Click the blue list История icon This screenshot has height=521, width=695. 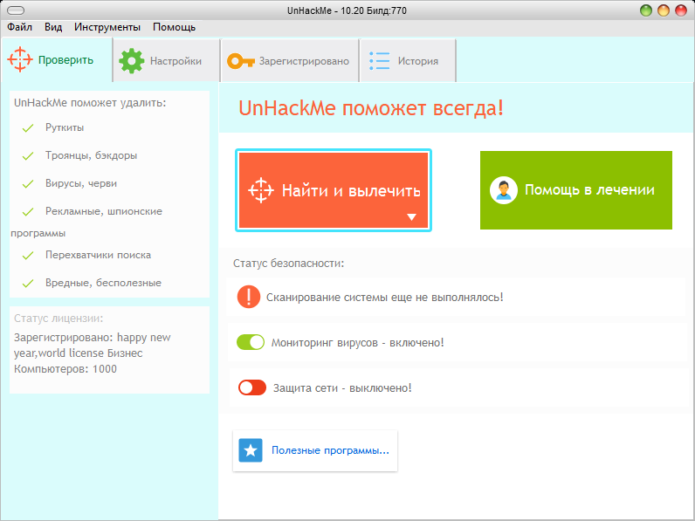point(380,61)
